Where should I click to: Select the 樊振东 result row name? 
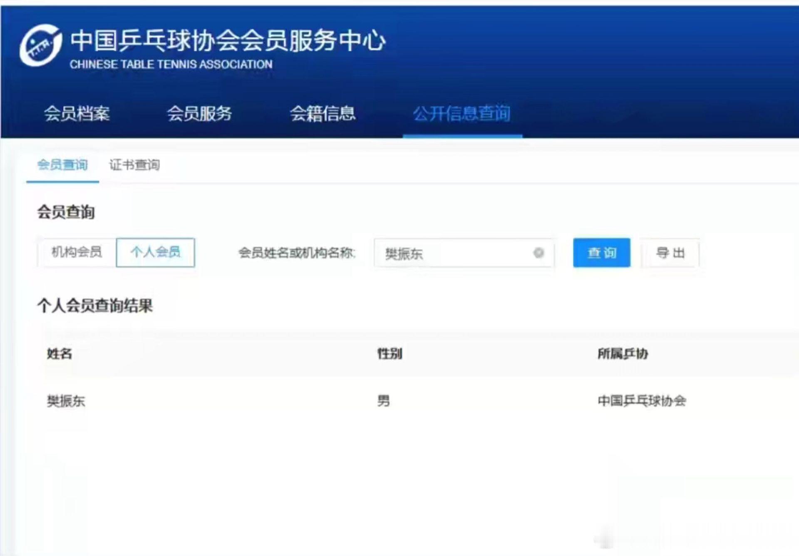[x=66, y=401]
